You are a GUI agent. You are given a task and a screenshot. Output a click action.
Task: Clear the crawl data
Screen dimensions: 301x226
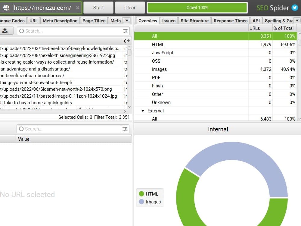click(x=130, y=8)
